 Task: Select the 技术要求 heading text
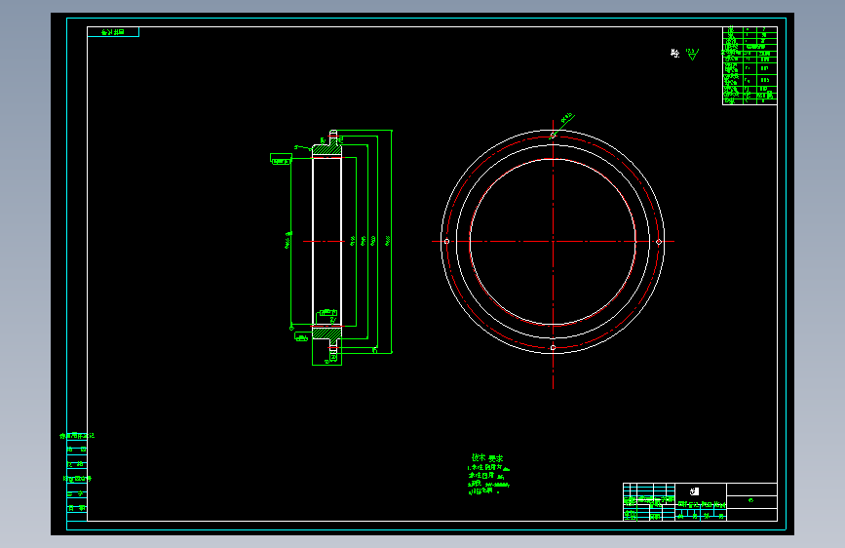(x=487, y=458)
